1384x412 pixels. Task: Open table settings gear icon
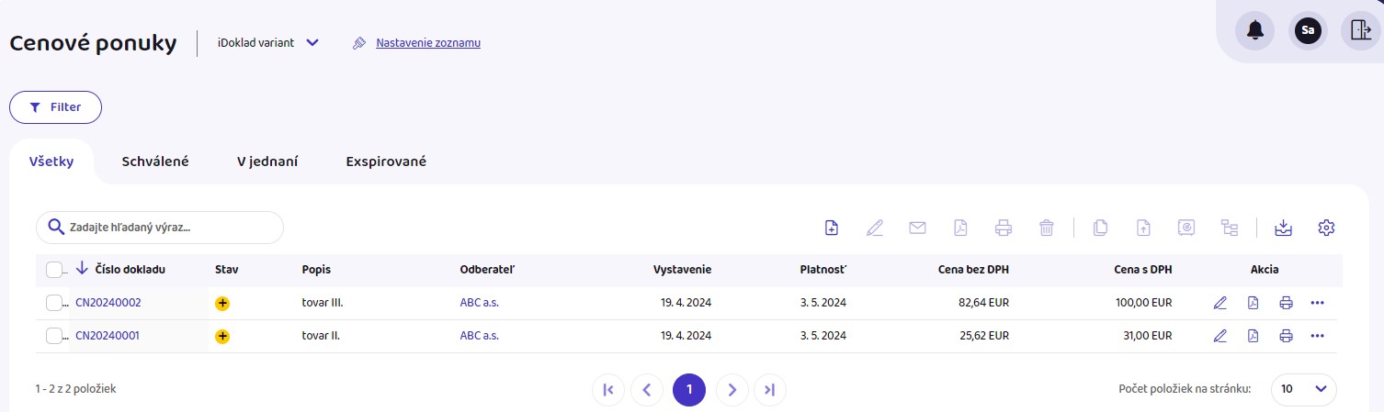click(x=1325, y=228)
